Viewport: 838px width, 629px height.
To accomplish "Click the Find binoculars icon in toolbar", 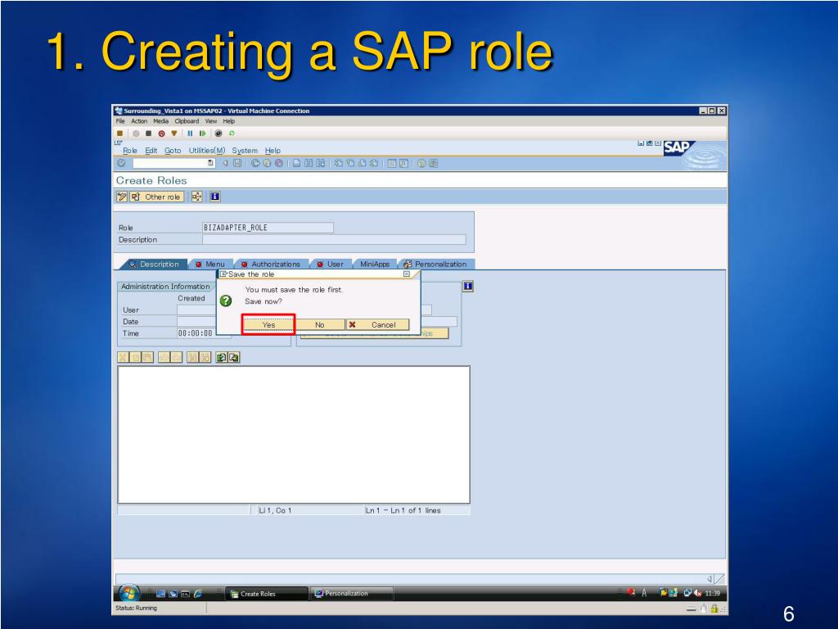I will coord(309,163).
